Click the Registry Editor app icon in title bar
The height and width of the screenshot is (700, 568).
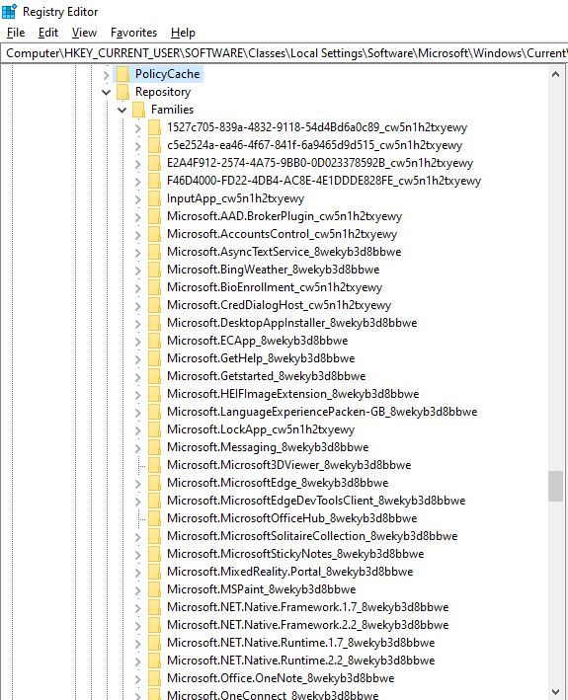coord(9,11)
